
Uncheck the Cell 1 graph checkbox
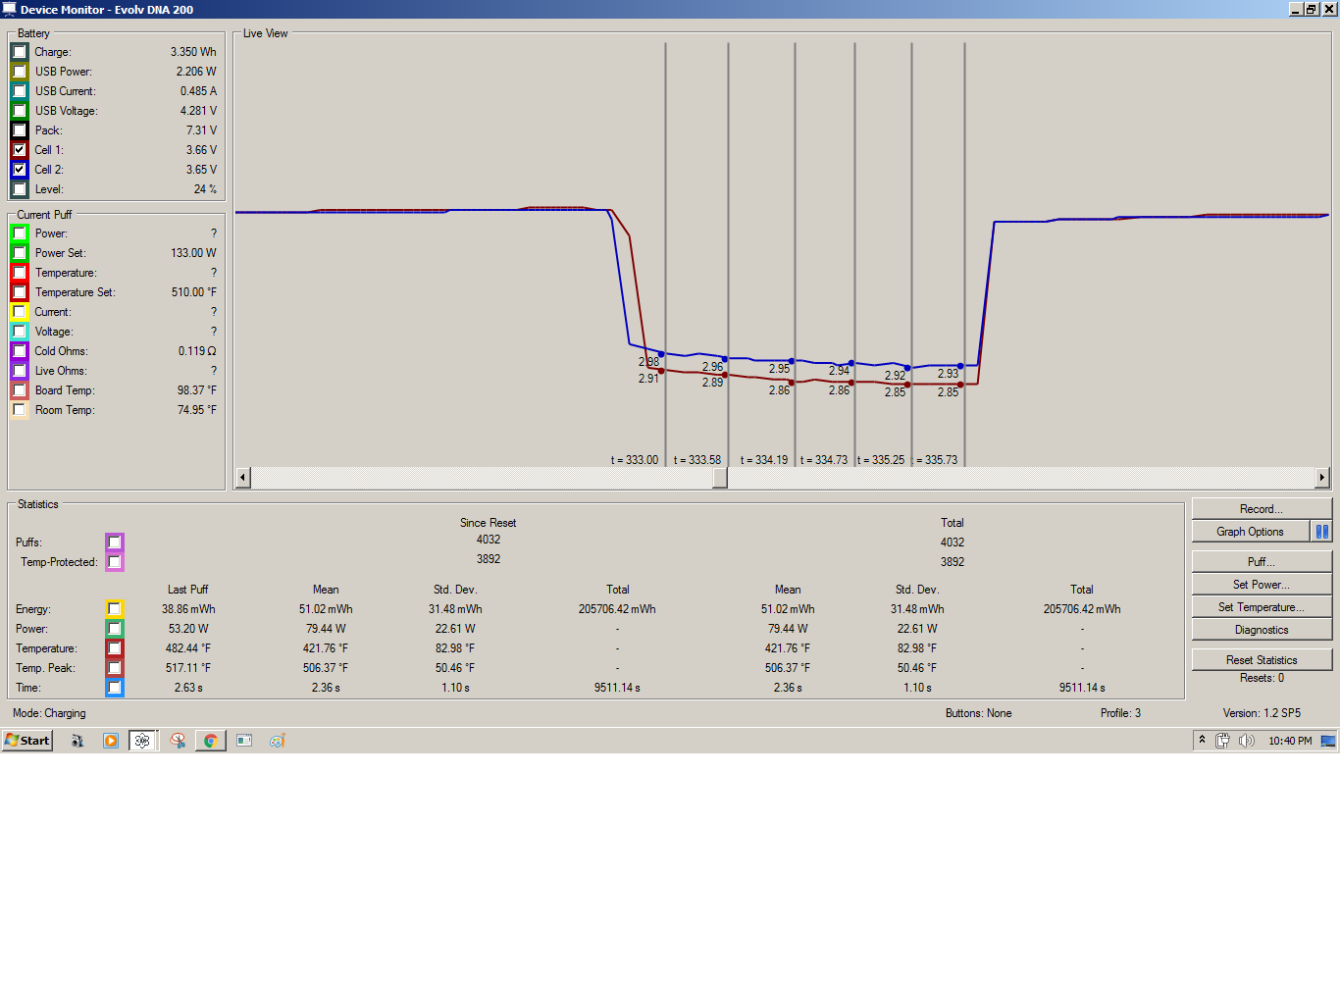(x=20, y=150)
